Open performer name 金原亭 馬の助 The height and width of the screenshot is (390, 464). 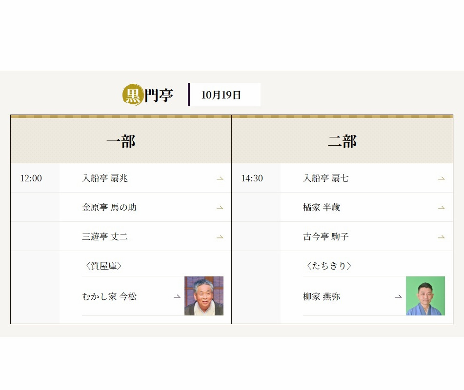(109, 208)
